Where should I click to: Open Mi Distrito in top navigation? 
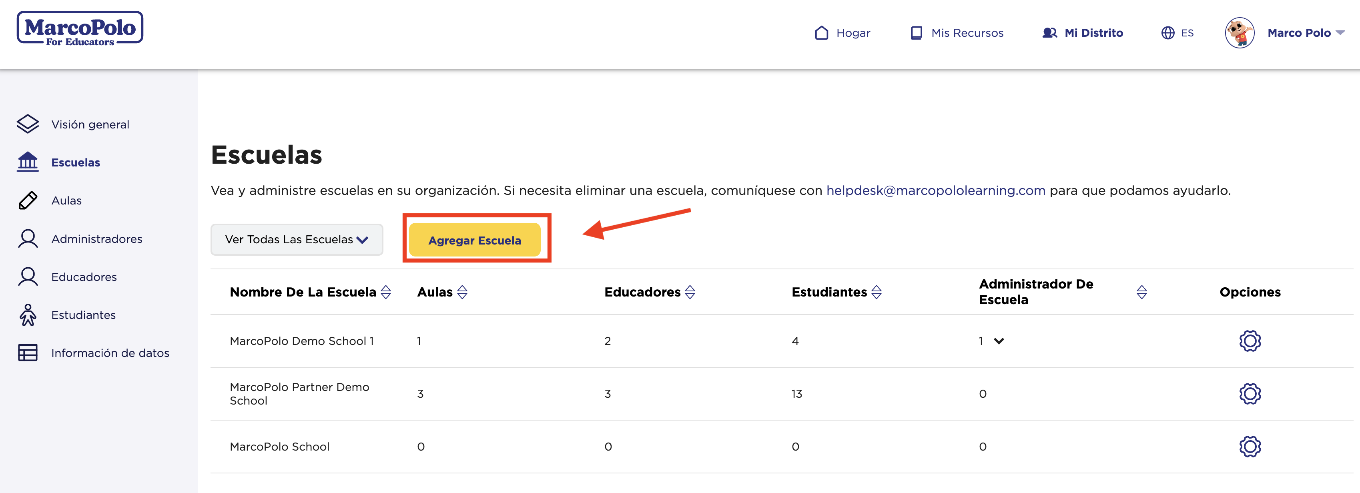click(1094, 33)
